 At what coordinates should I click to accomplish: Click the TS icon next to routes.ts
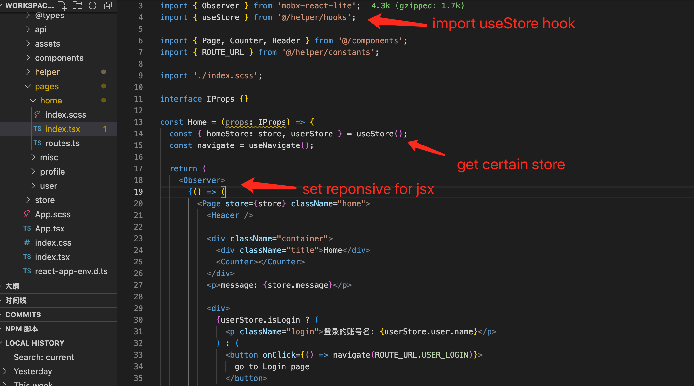point(38,143)
